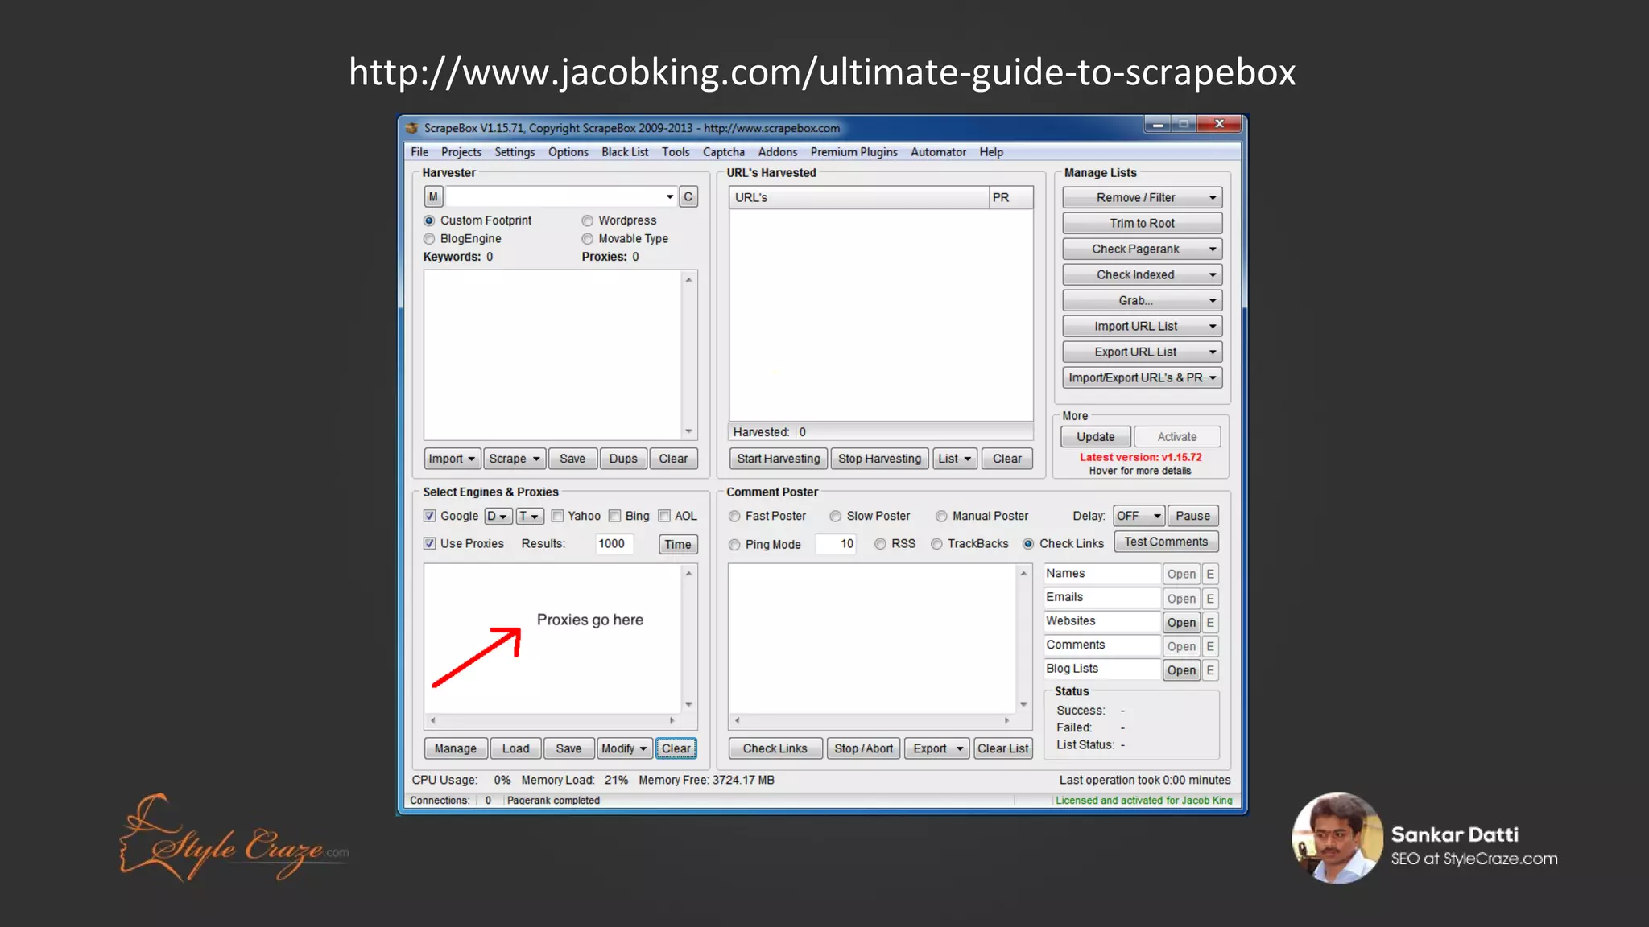Select Slow Poster mode
The width and height of the screenshot is (1649, 927).
click(x=836, y=517)
